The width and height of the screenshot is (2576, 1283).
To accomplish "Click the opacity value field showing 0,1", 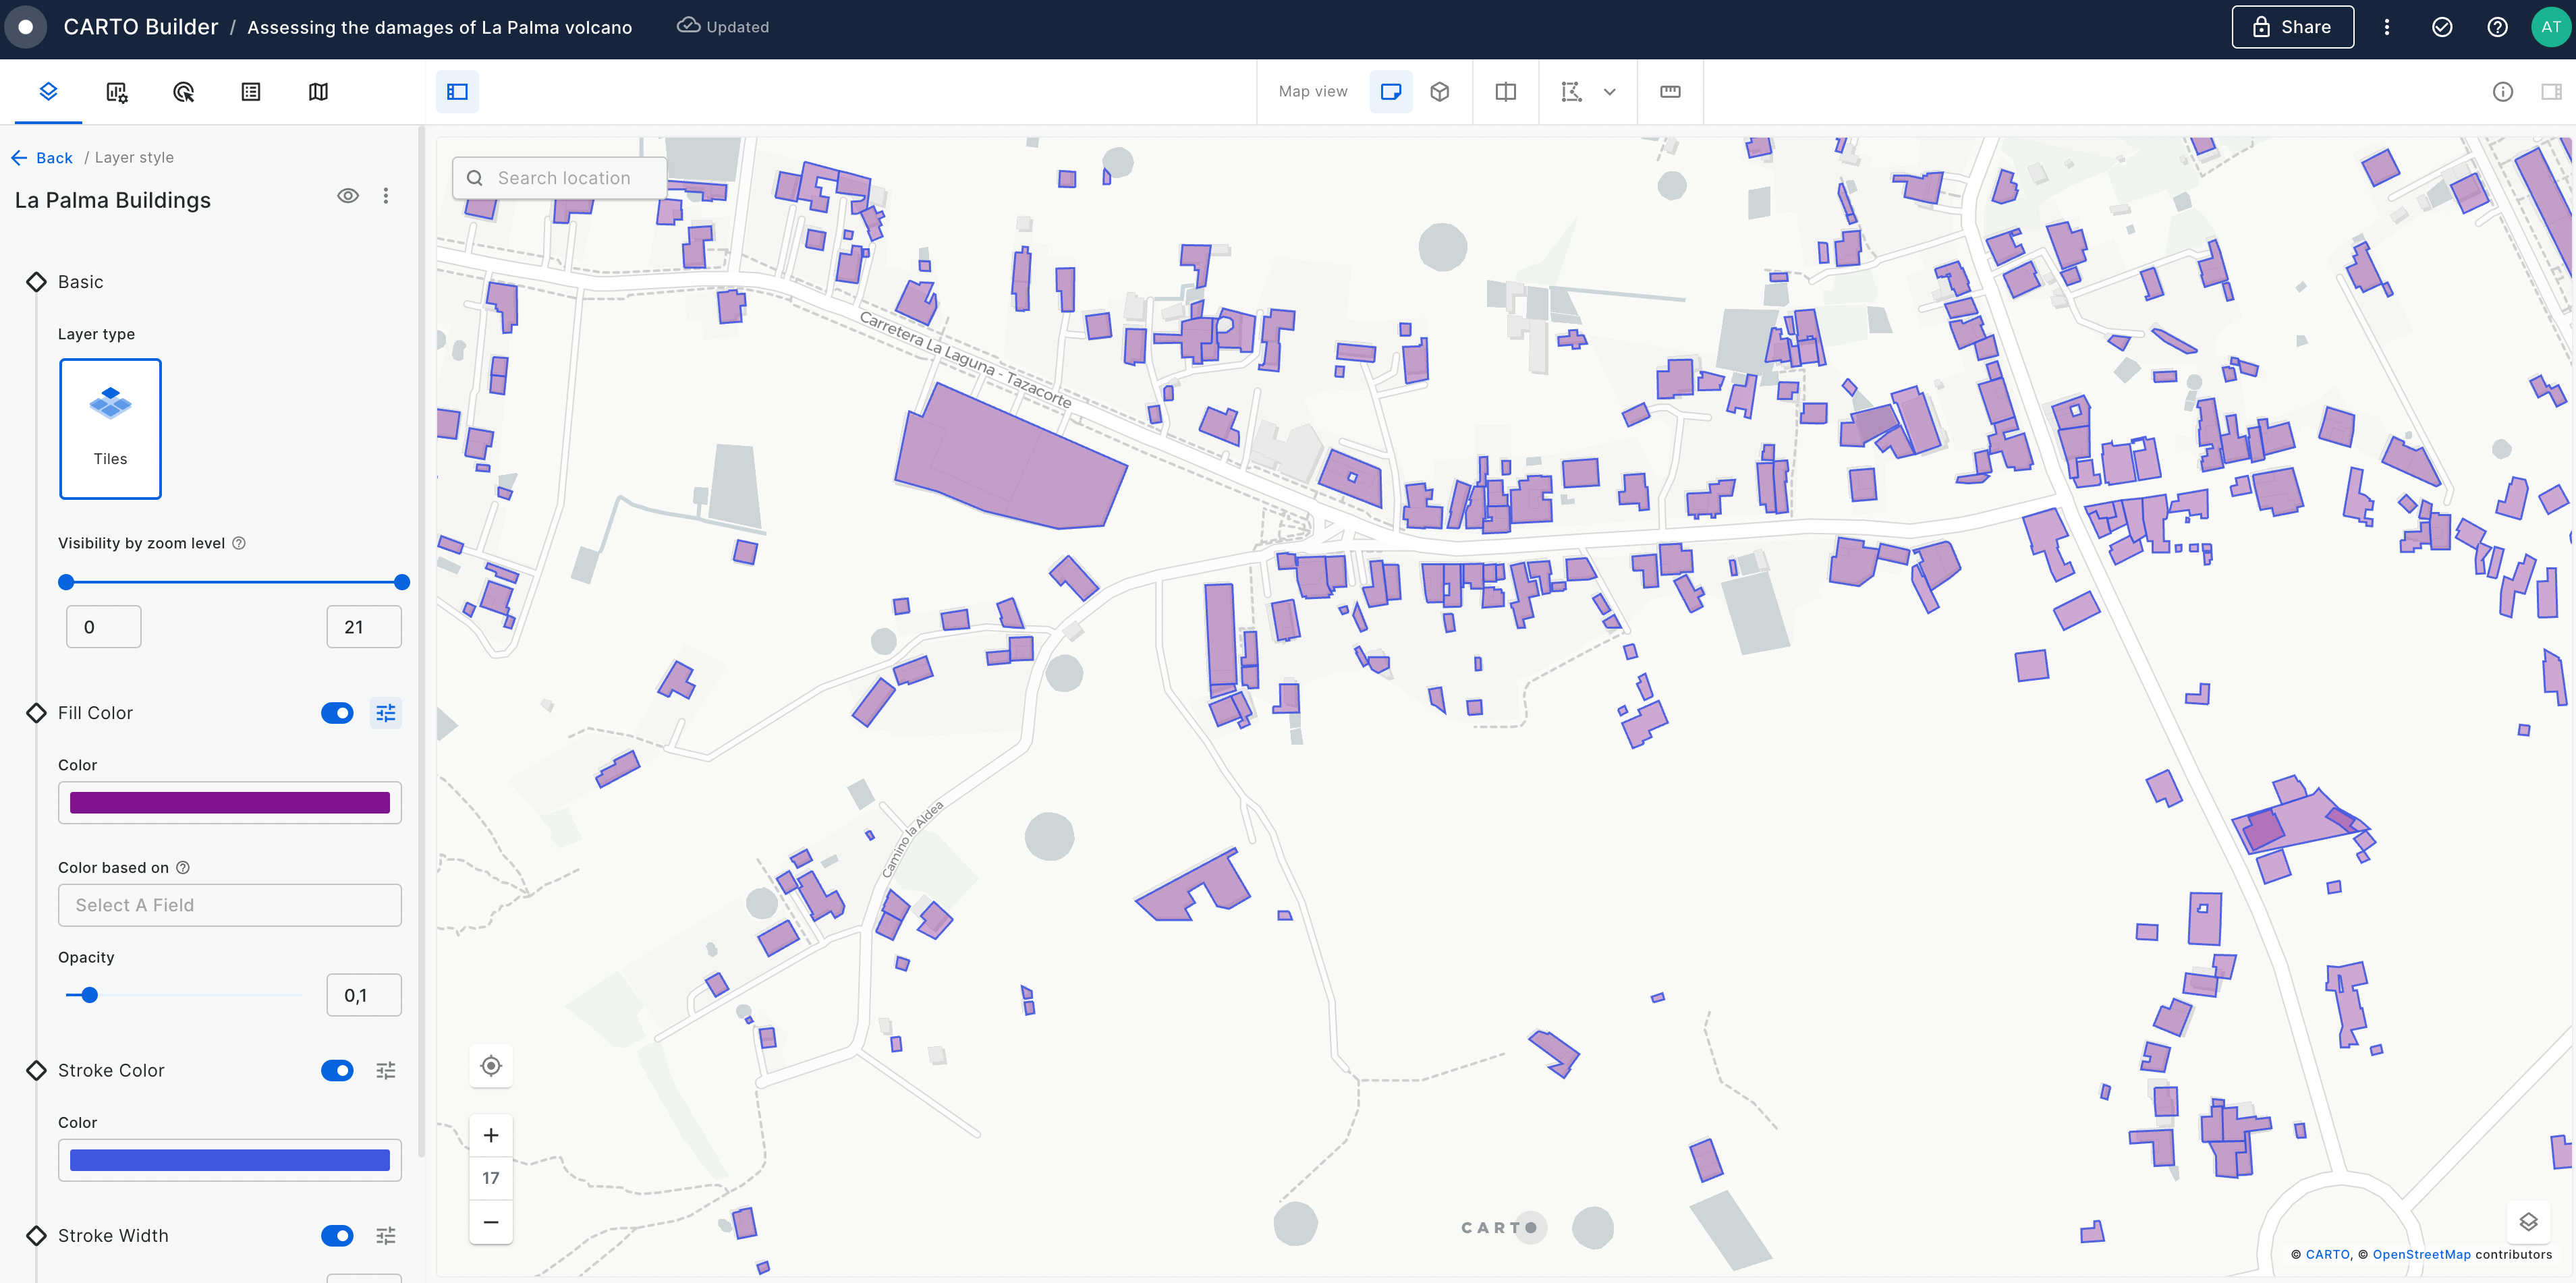I will click(x=364, y=995).
